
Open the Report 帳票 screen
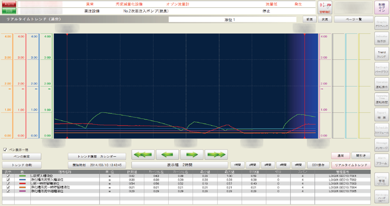[x=382, y=115]
